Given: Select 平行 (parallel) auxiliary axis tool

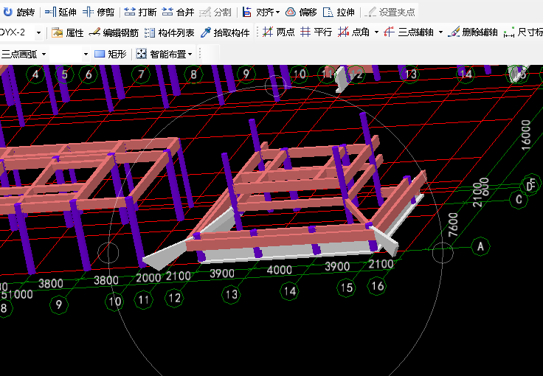Looking at the screenshot, I should [316, 32].
